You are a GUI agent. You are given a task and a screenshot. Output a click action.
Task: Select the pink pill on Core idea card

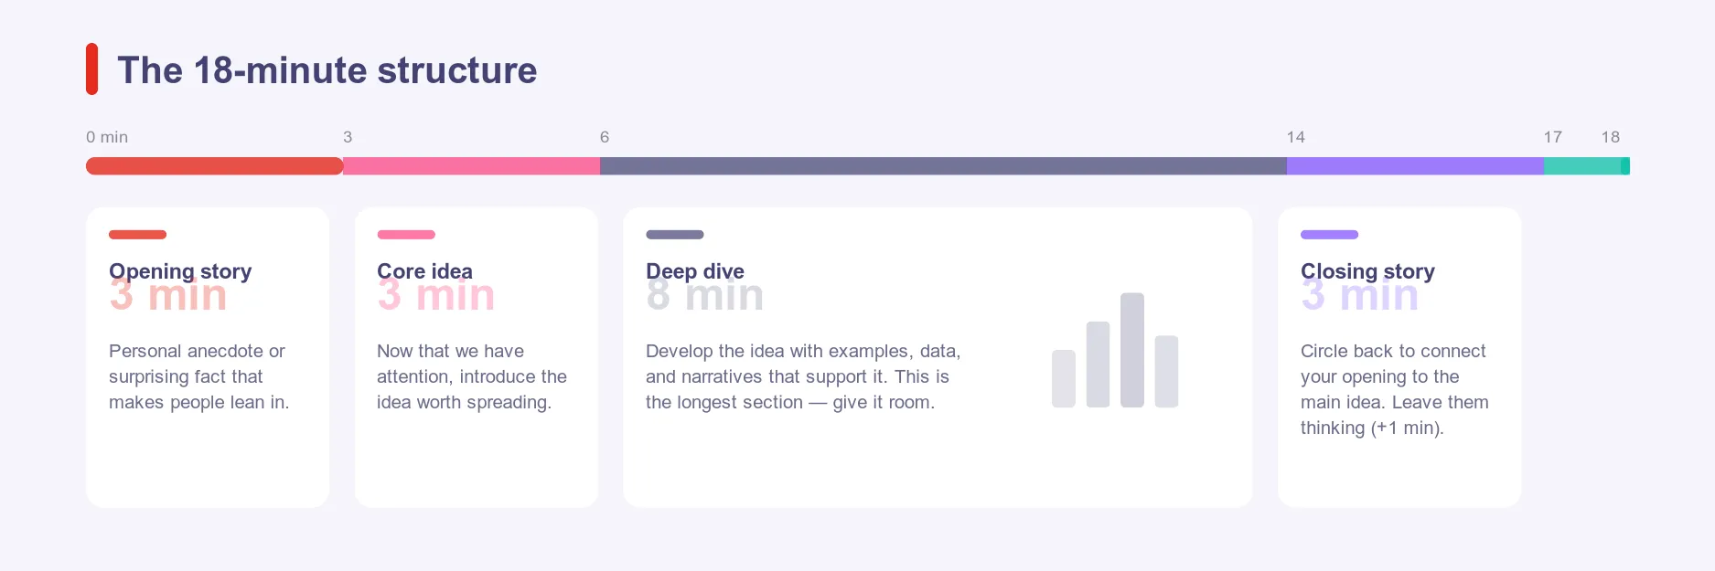pos(406,235)
